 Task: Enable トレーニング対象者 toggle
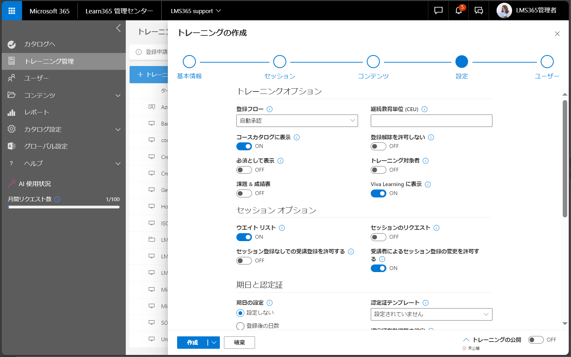click(x=378, y=170)
